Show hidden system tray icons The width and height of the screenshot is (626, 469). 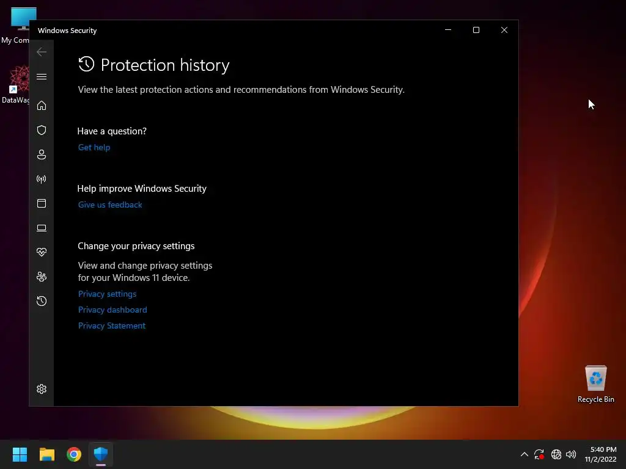[525, 454]
